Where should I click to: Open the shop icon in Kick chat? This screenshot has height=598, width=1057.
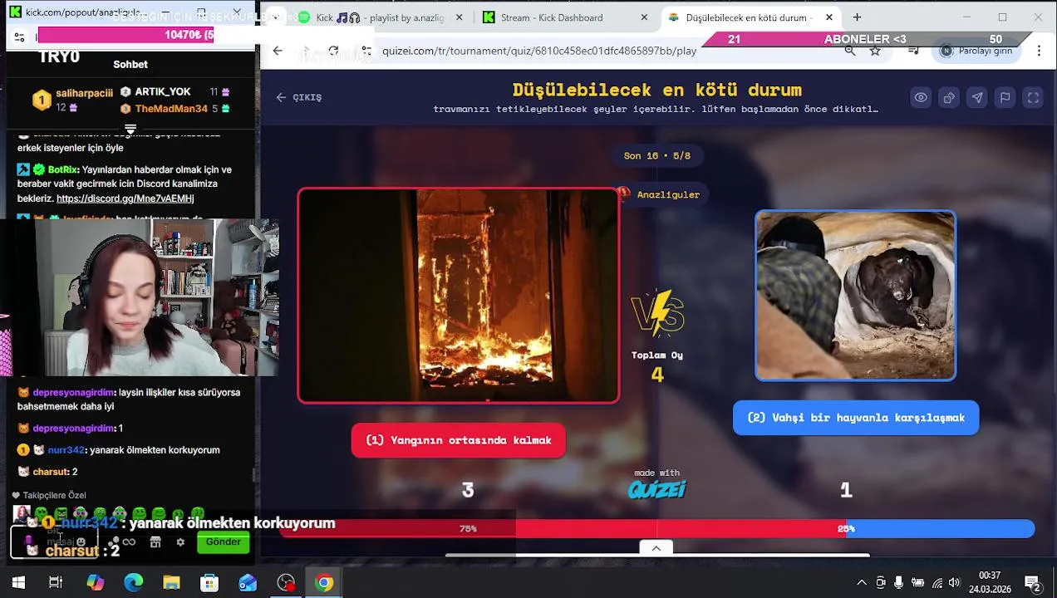coord(155,542)
